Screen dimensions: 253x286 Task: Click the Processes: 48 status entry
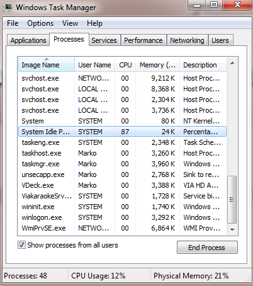pyautogui.click(x=25, y=276)
